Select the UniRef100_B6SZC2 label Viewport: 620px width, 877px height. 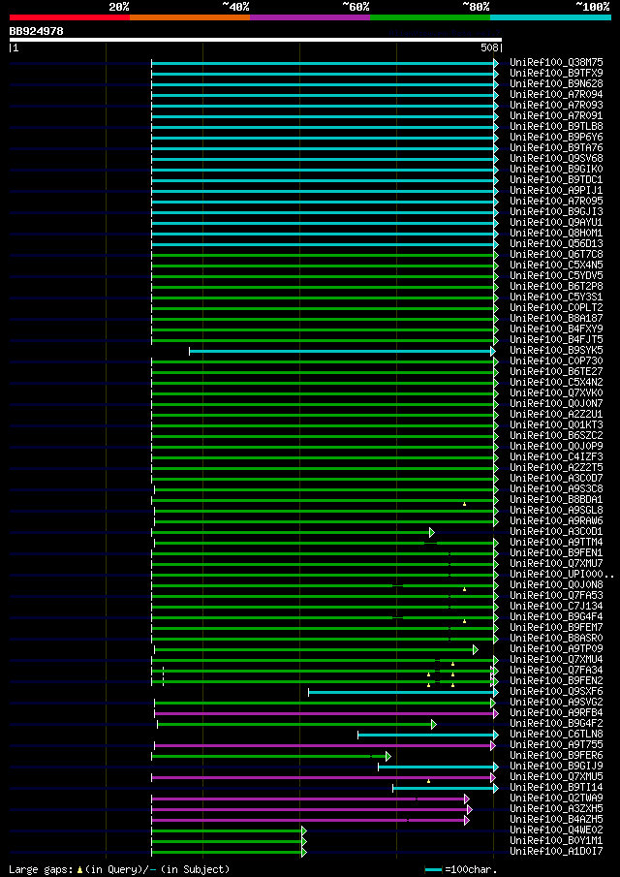point(556,436)
